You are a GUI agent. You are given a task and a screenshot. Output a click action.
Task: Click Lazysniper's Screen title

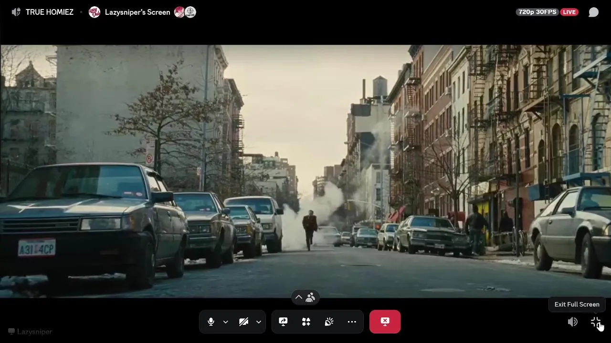click(137, 12)
